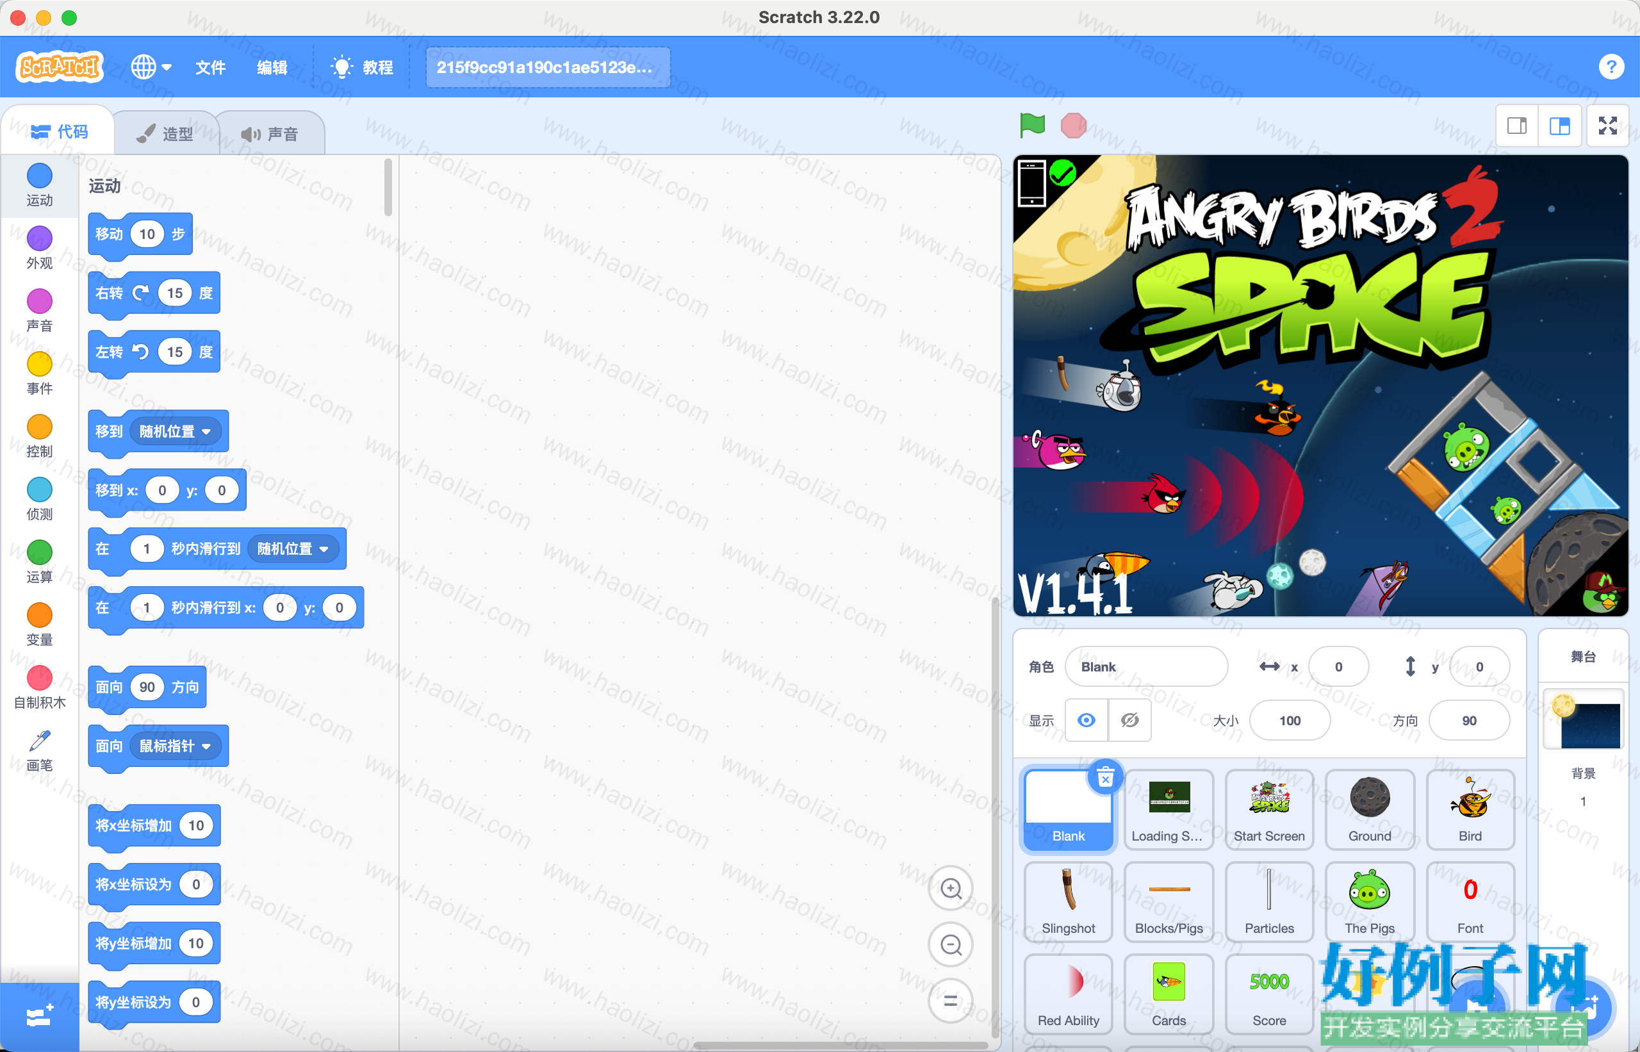Select the 控制 block category

40,436
